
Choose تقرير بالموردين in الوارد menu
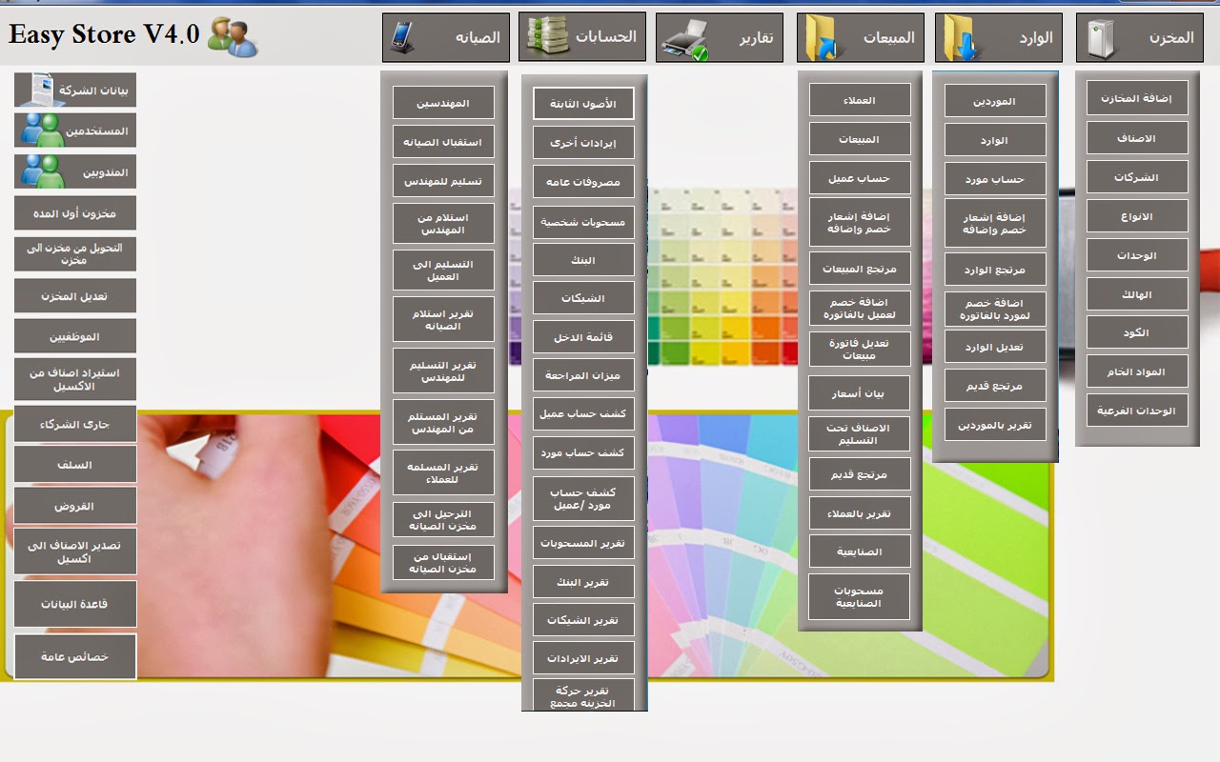tap(995, 425)
